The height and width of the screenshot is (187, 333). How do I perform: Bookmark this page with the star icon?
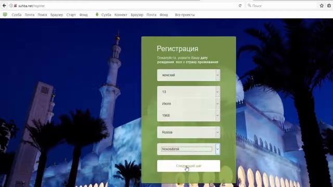click(322, 6)
